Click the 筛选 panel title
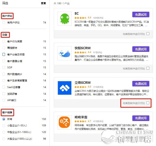 [x=5, y=3]
